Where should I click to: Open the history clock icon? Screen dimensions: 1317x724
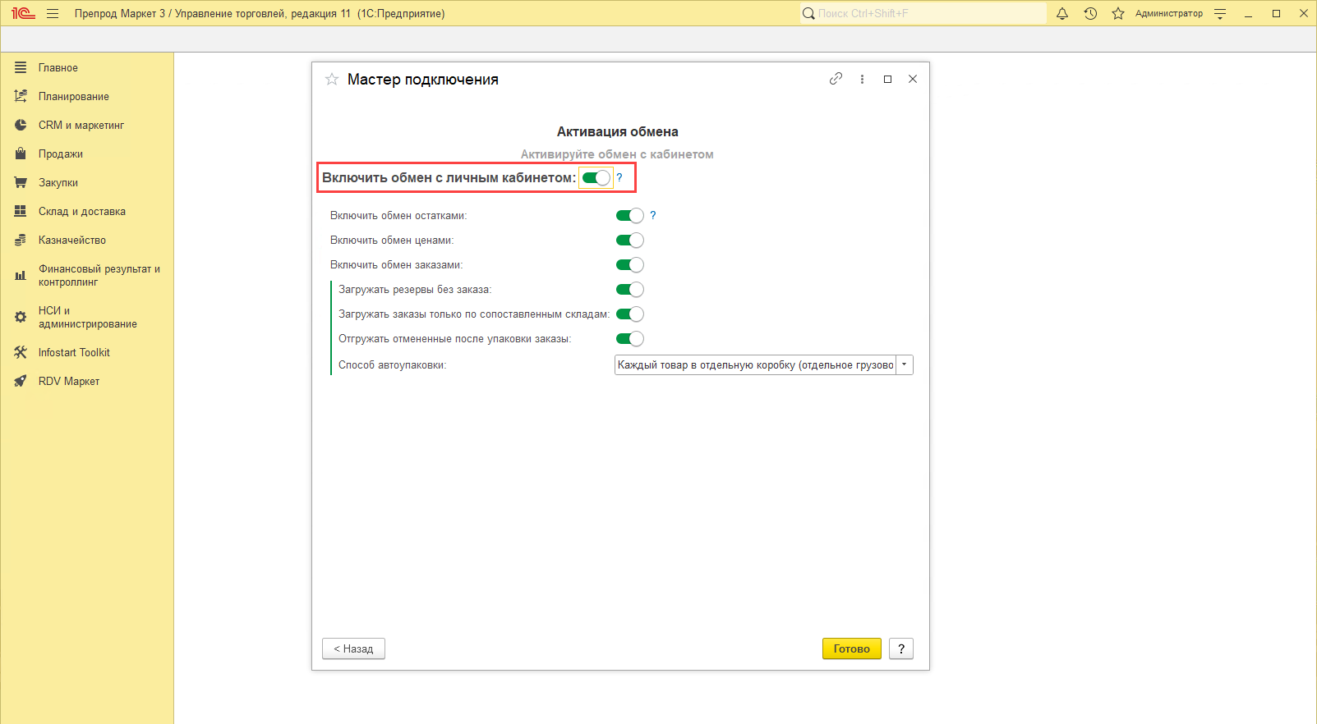point(1090,13)
